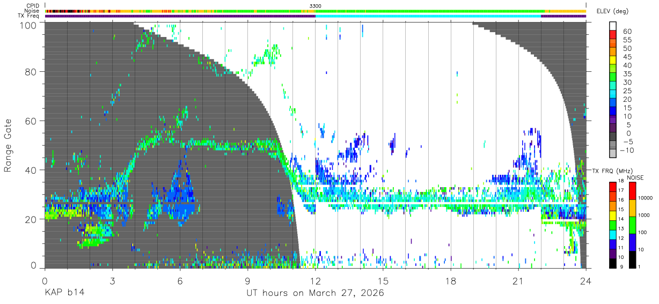
Task: Click the CPID value '3300'
Action: coord(316,6)
